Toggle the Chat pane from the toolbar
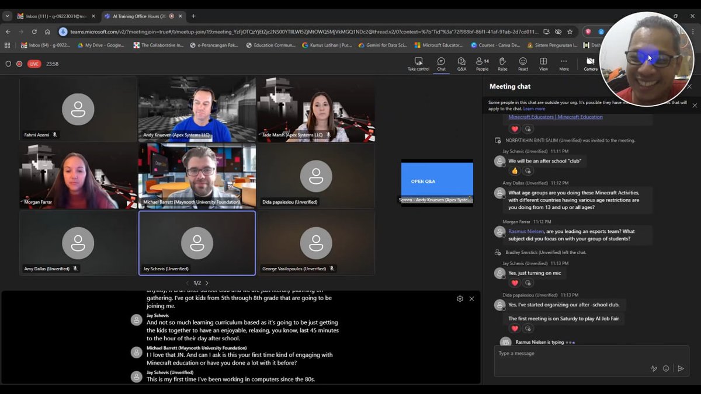This screenshot has width=701, height=394. coord(441,64)
